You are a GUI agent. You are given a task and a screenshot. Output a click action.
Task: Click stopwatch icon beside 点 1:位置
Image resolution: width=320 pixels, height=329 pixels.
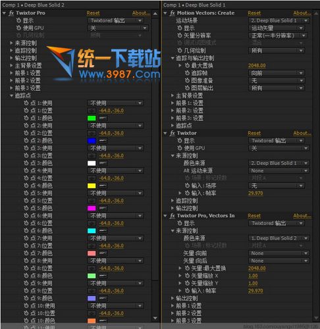26,111
